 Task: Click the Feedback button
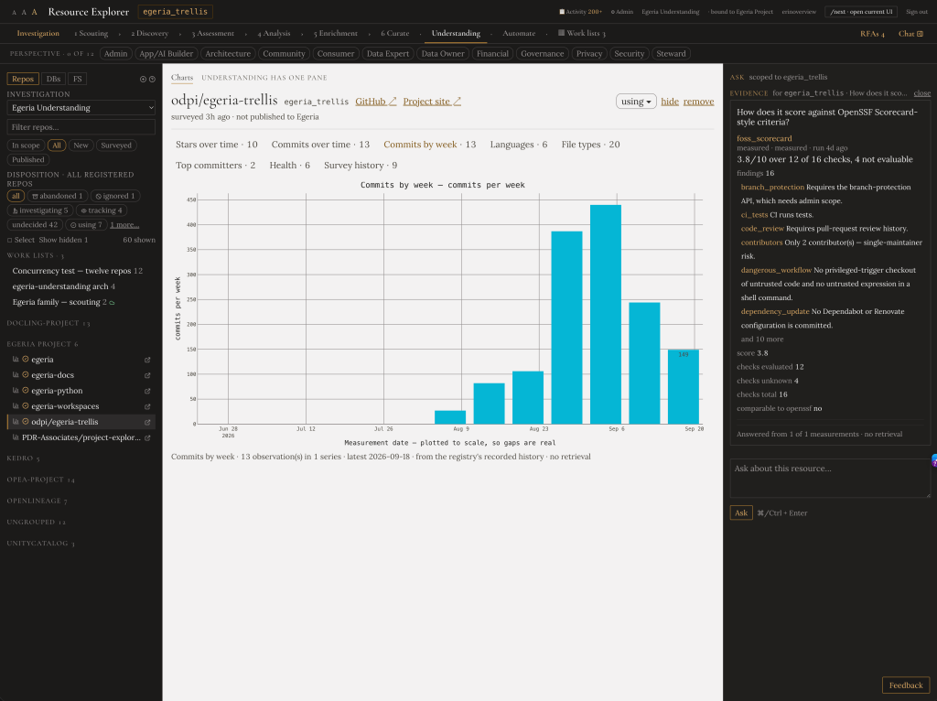pos(905,685)
